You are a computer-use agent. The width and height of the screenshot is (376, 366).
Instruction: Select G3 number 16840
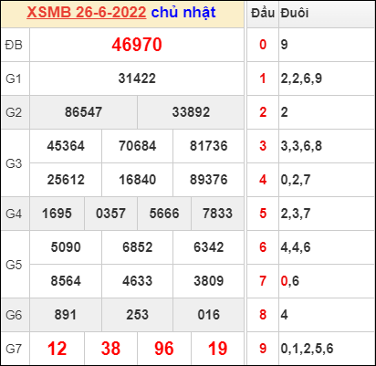tap(137, 180)
